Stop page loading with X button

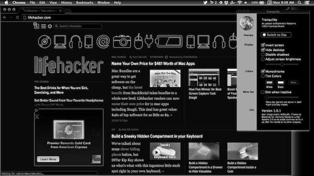(17, 17)
